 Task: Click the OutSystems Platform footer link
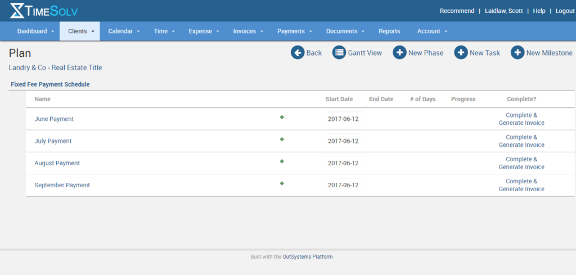(308, 257)
